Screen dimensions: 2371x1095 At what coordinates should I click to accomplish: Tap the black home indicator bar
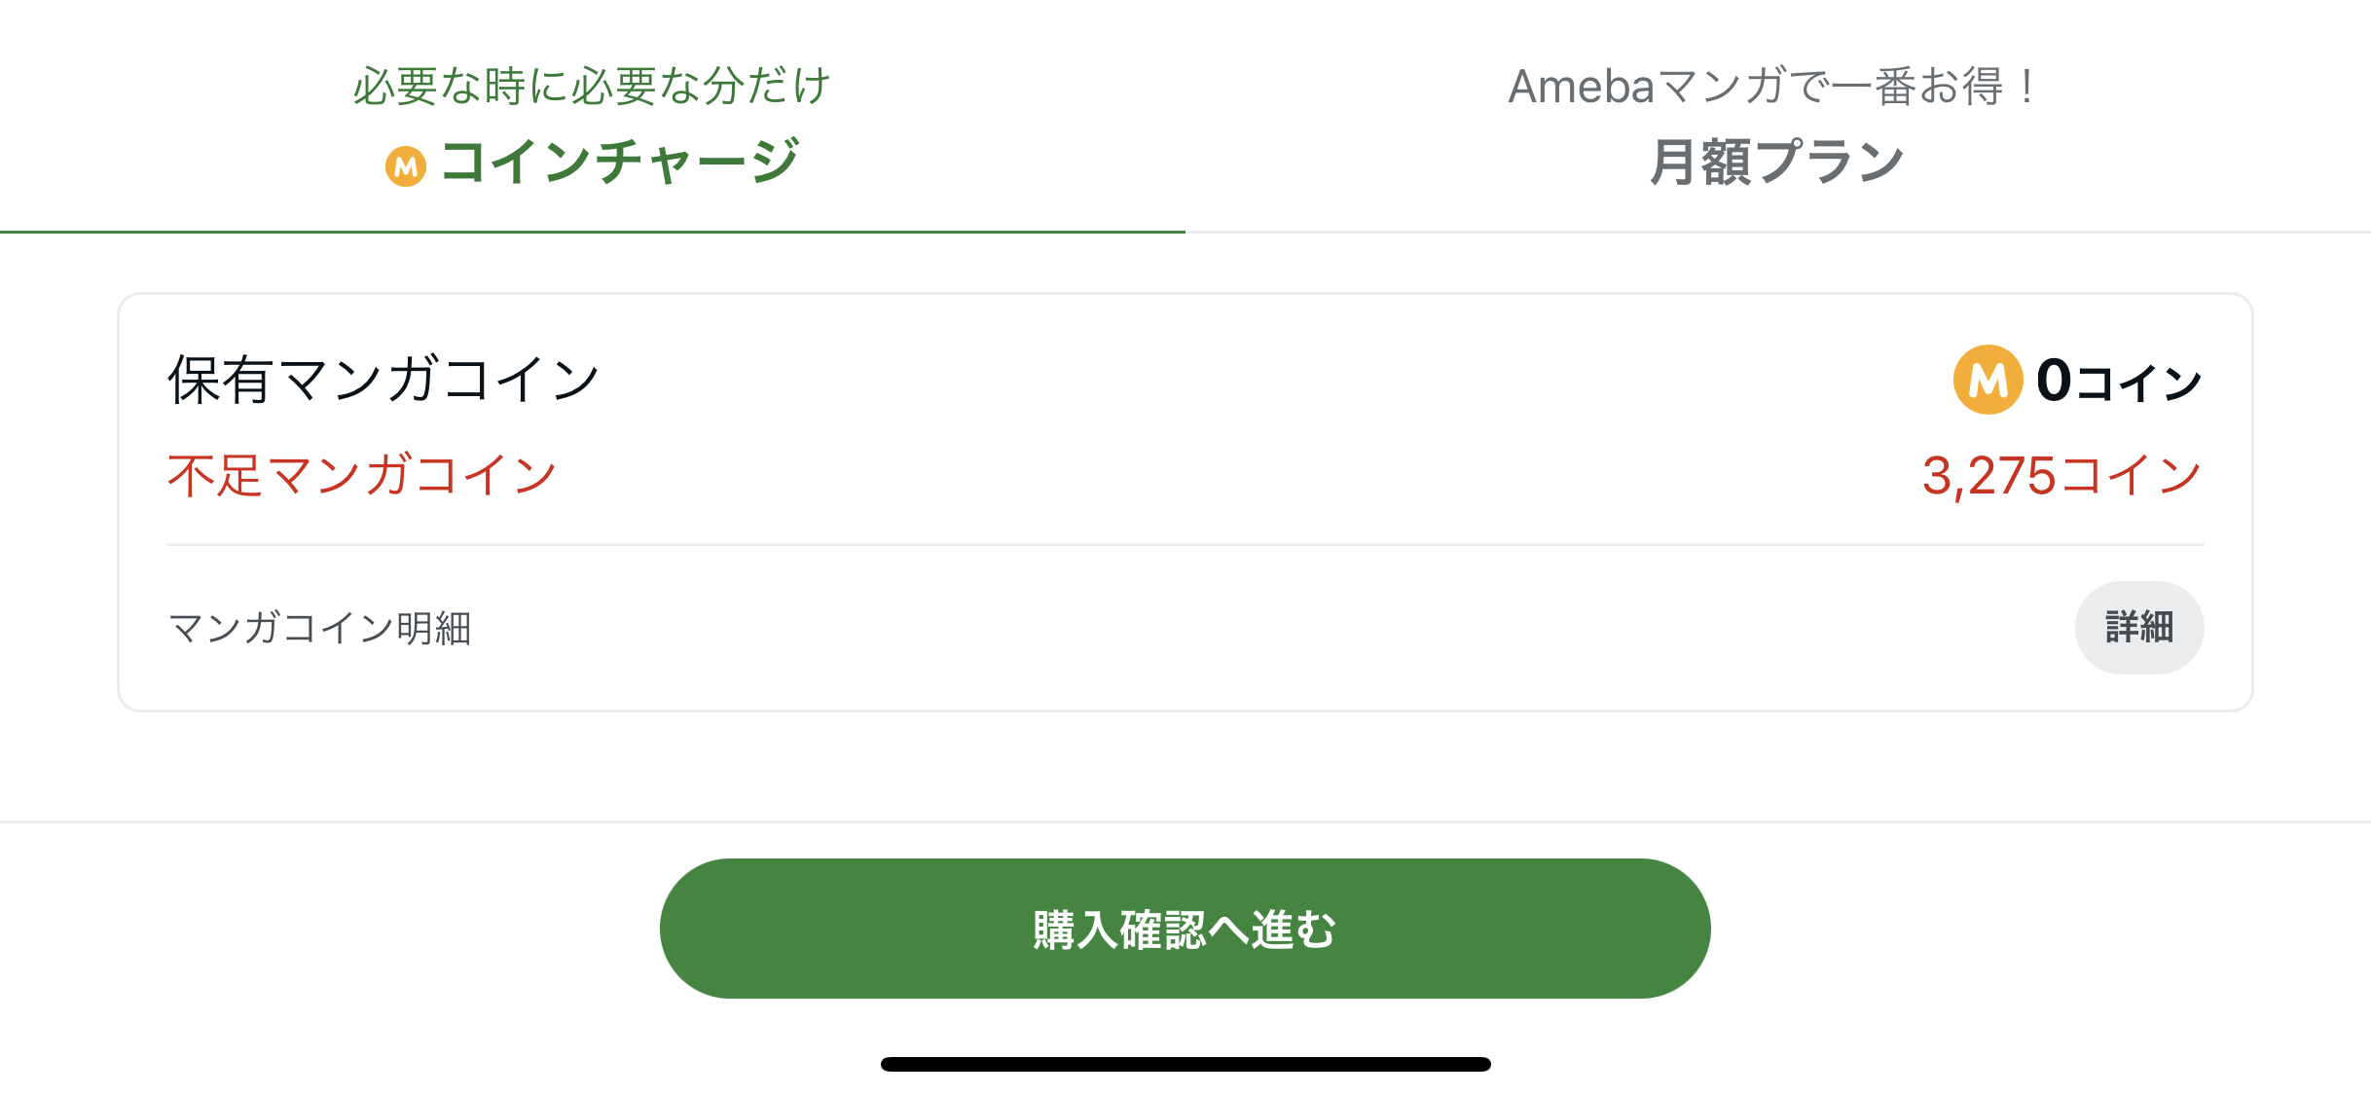(x=1185, y=1064)
